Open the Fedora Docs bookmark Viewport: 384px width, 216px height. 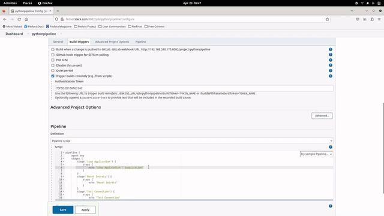pos(34,26)
